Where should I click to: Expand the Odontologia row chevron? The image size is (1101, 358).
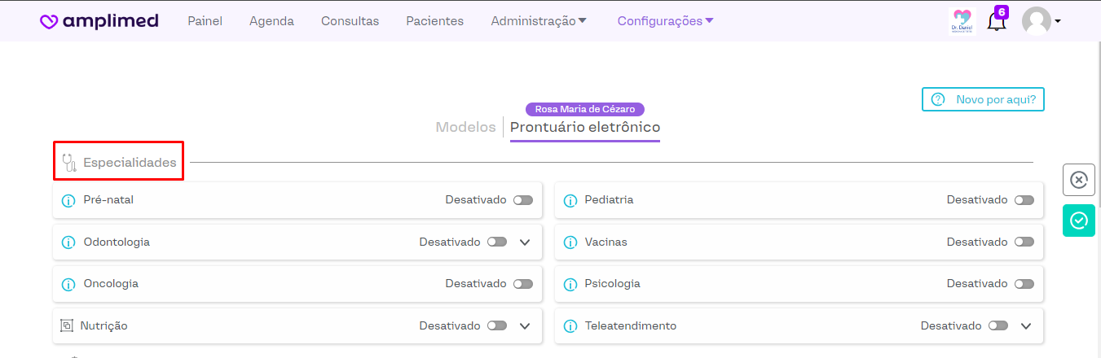(x=525, y=242)
